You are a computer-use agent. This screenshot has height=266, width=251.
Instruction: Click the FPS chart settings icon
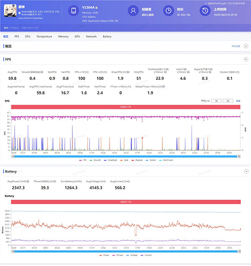(x=238, y=101)
